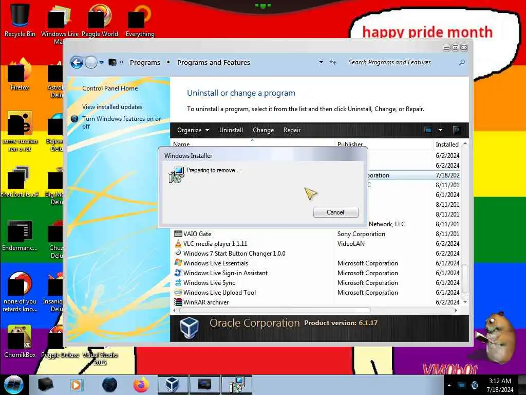Viewport: 526px width, 395px height.
Task: Click the refresh icon beside the address bar
Action: click(x=333, y=62)
